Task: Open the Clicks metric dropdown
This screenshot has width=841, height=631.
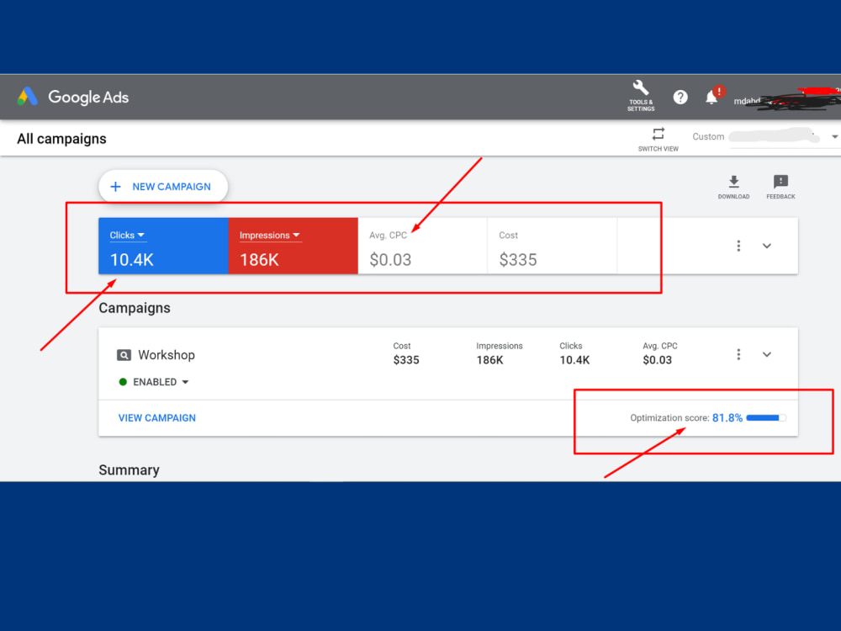Action: pyautogui.click(x=127, y=235)
